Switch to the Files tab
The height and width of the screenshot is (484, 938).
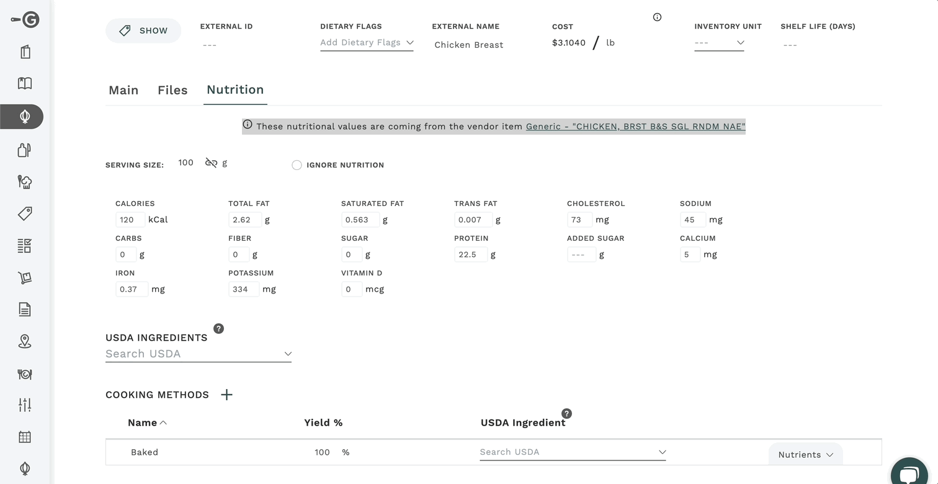click(x=172, y=91)
